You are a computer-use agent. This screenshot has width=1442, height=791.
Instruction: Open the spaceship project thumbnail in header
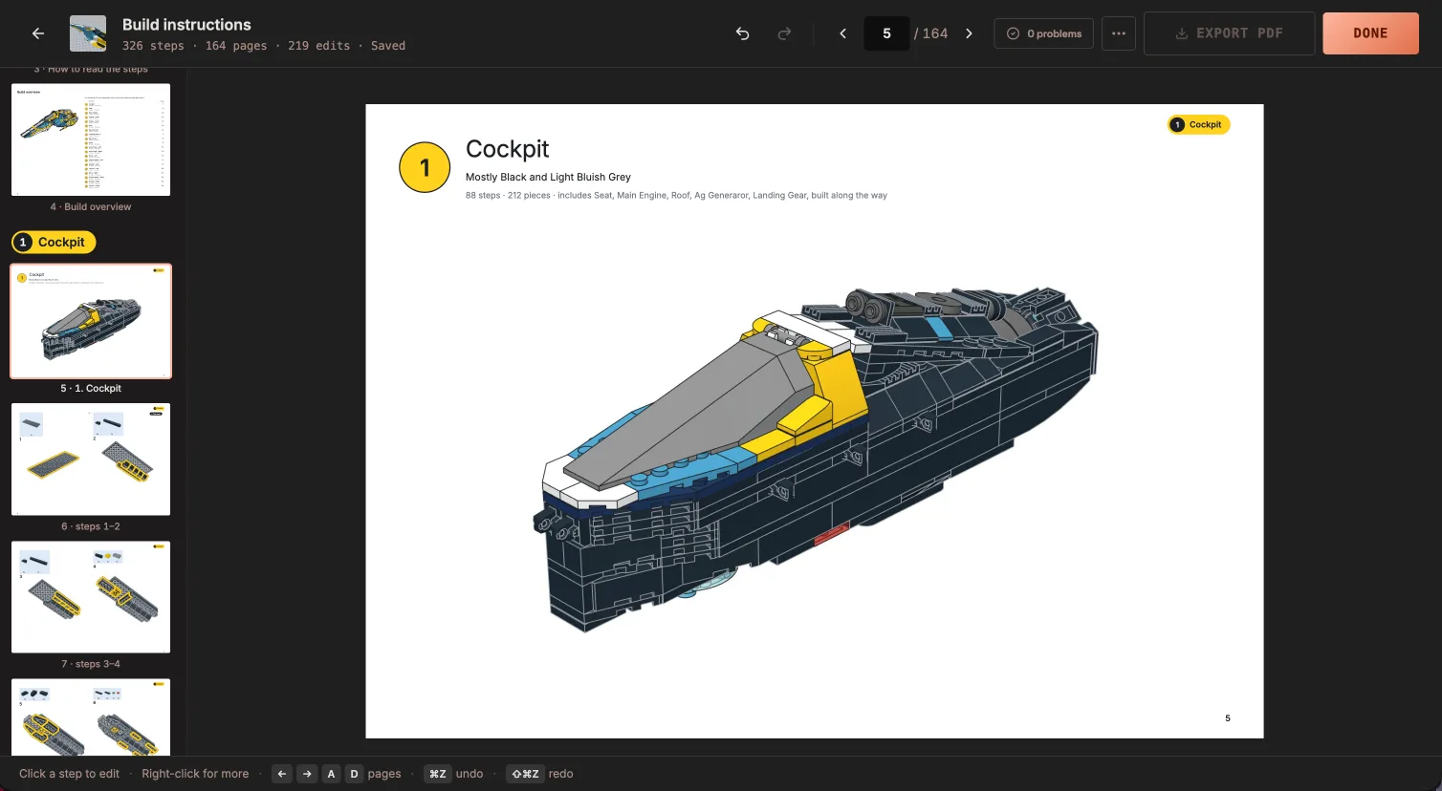[88, 33]
